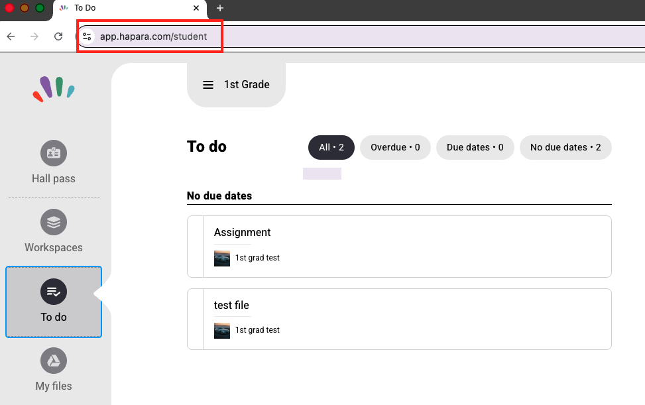This screenshot has width=645, height=405.
Task: Click the Hapara logo
Action: [x=54, y=89]
